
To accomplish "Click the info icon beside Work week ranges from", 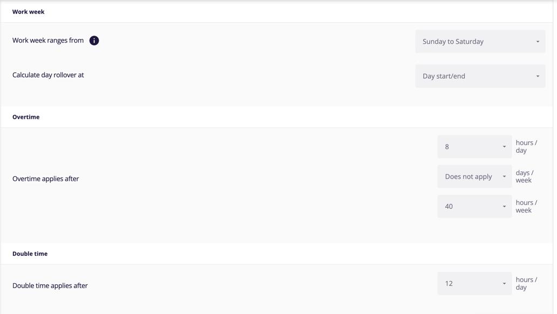I will pos(94,40).
